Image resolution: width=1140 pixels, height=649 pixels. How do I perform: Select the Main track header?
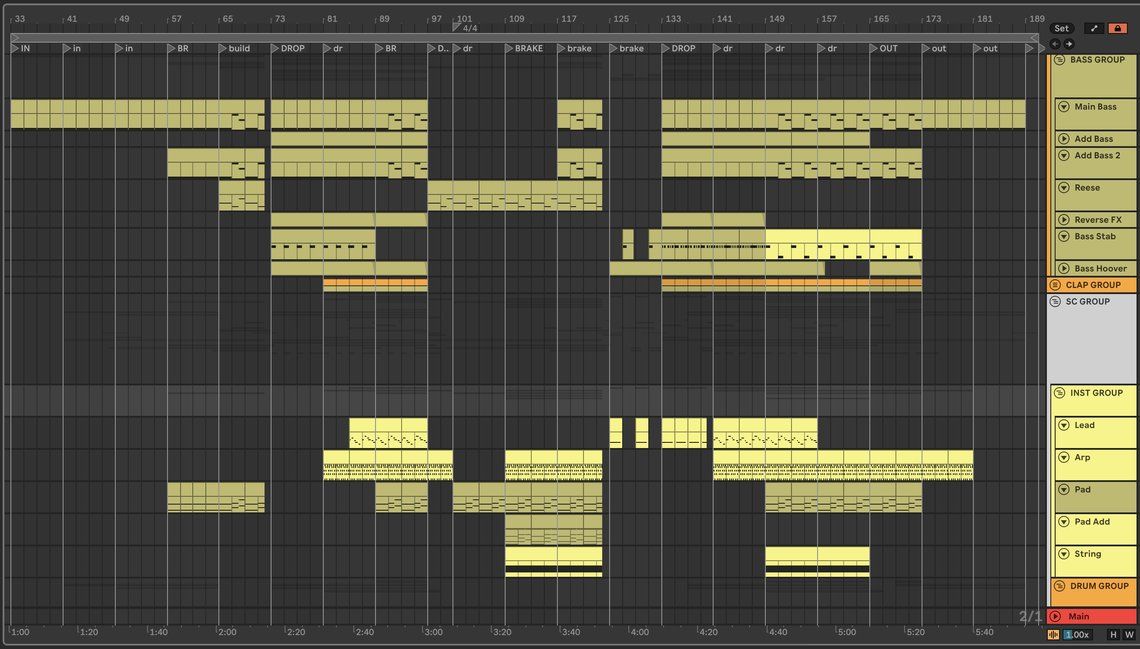point(1091,616)
